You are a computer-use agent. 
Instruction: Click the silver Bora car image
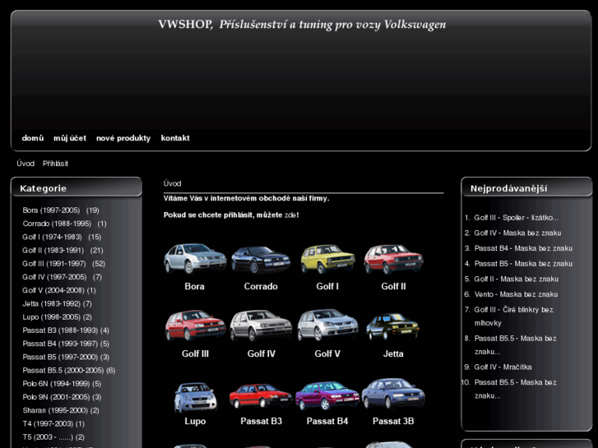[x=194, y=259]
